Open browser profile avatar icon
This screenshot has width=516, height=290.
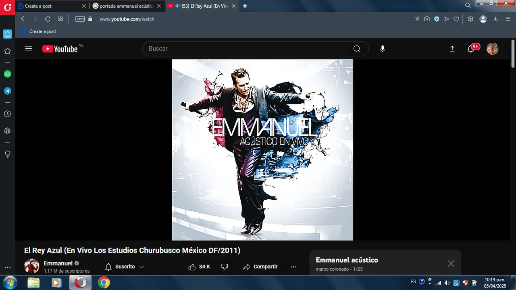[483, 19]
